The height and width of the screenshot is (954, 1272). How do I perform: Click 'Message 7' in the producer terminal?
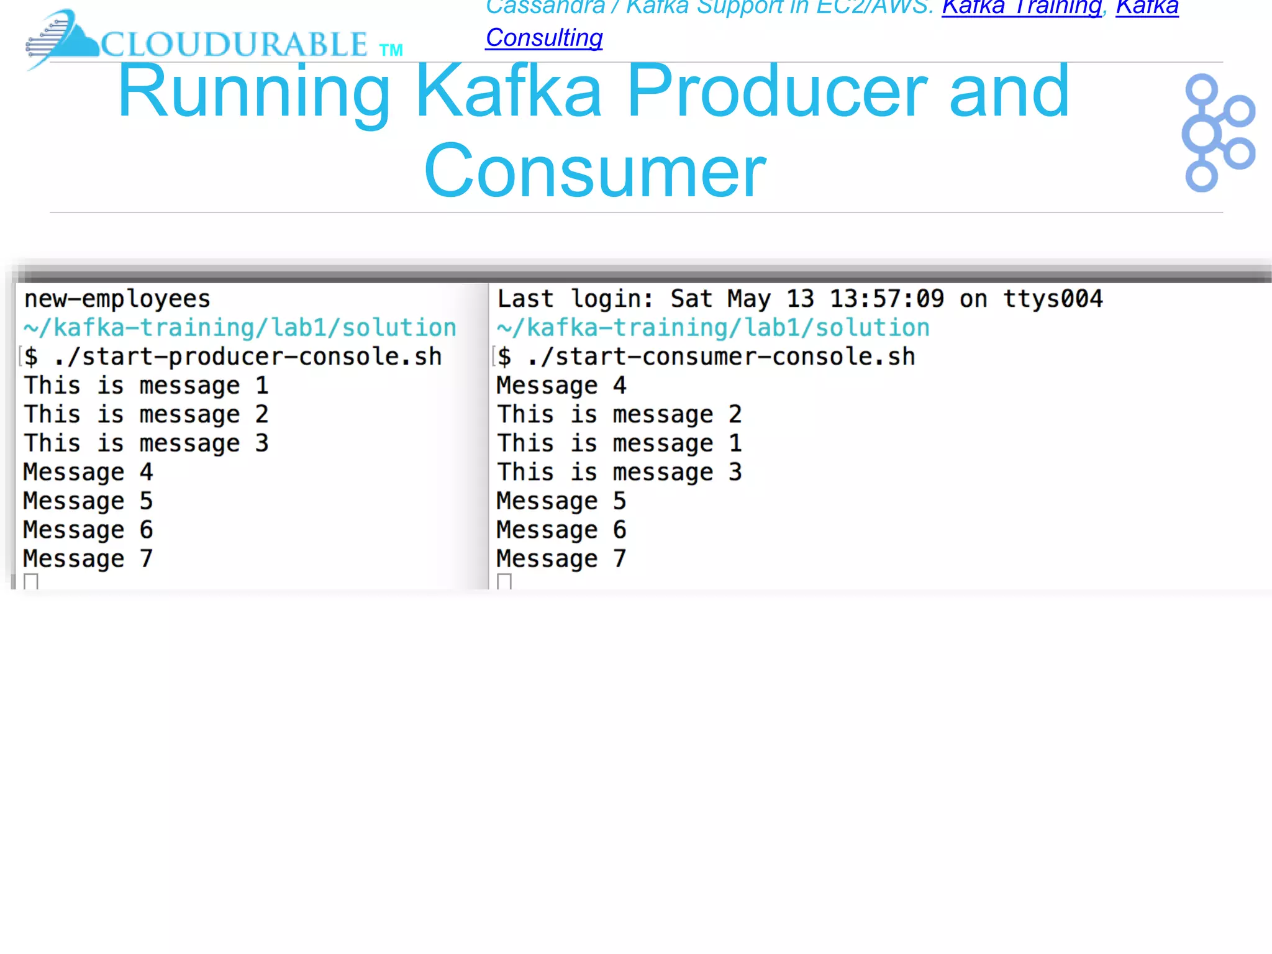click(88, 559)
